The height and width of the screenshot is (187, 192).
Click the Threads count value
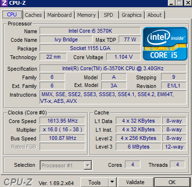point(178,164)
